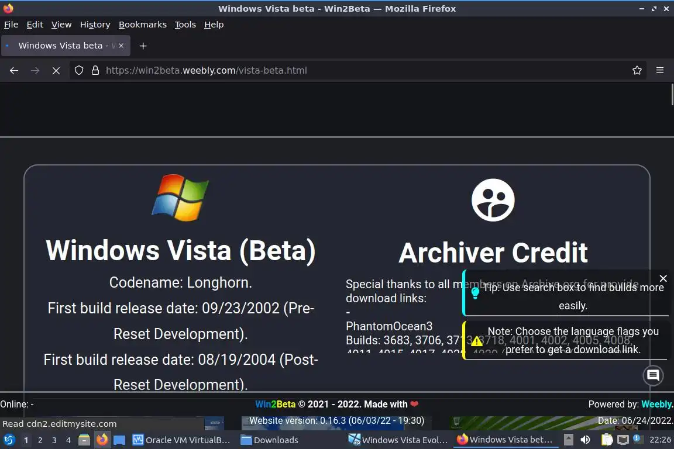Open the chat message bubble button

tap(653, 375)
